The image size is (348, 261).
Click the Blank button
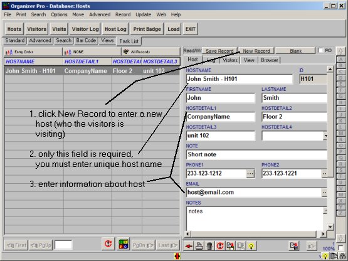(x=295, y=51)
